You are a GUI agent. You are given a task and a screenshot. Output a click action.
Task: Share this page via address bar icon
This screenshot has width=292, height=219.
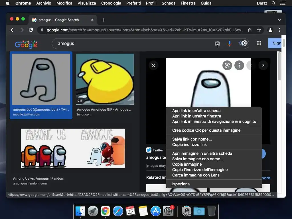click(x=250, y=30)
